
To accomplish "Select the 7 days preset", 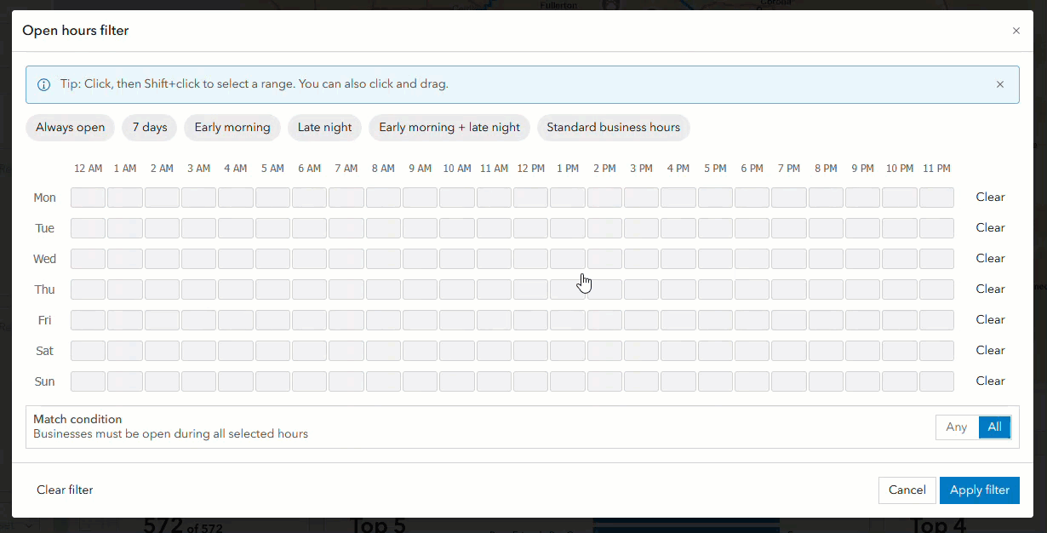I will point(150,128).
